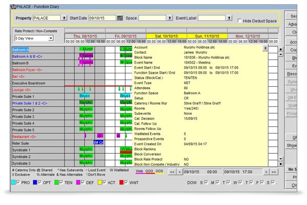Select the Thu, 08/10/15 day header
This screenshot has height=205, width=307.
(x=84, y=36)
